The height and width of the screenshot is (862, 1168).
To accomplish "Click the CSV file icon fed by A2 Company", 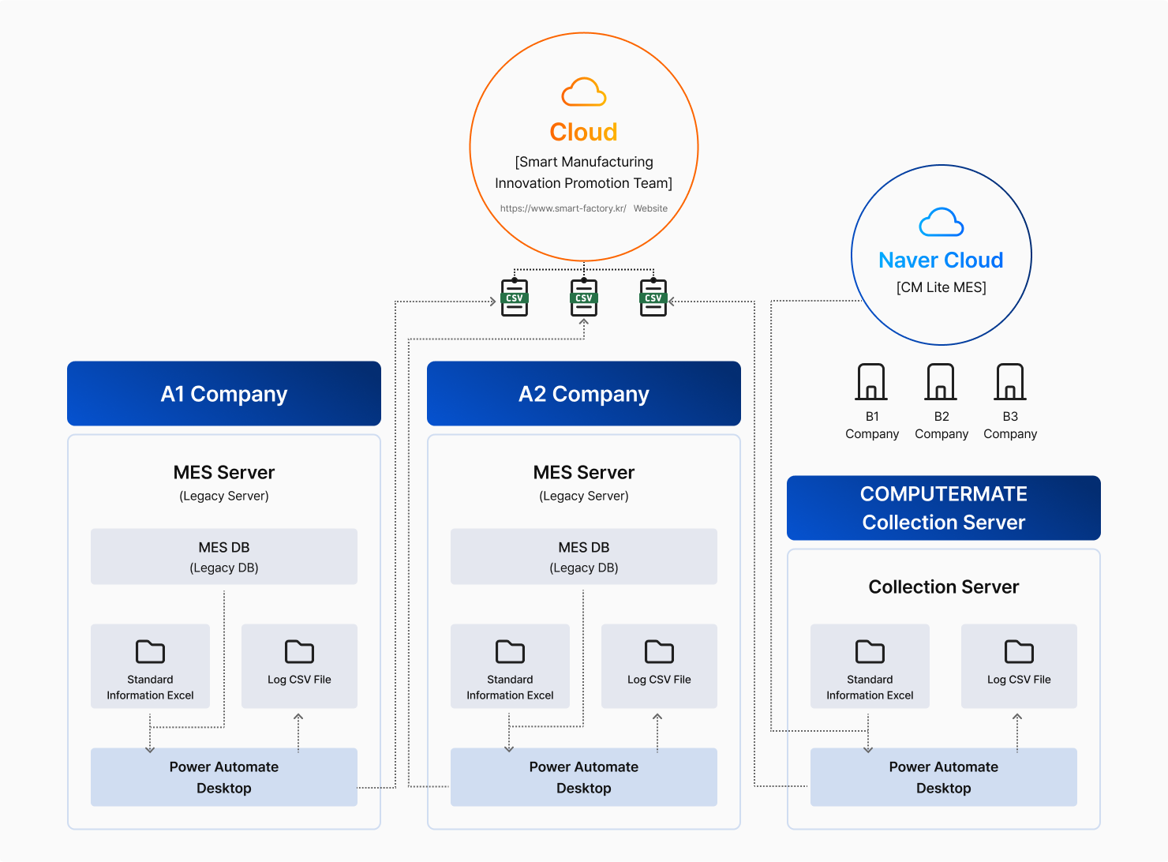I will (x=584, y=298).
